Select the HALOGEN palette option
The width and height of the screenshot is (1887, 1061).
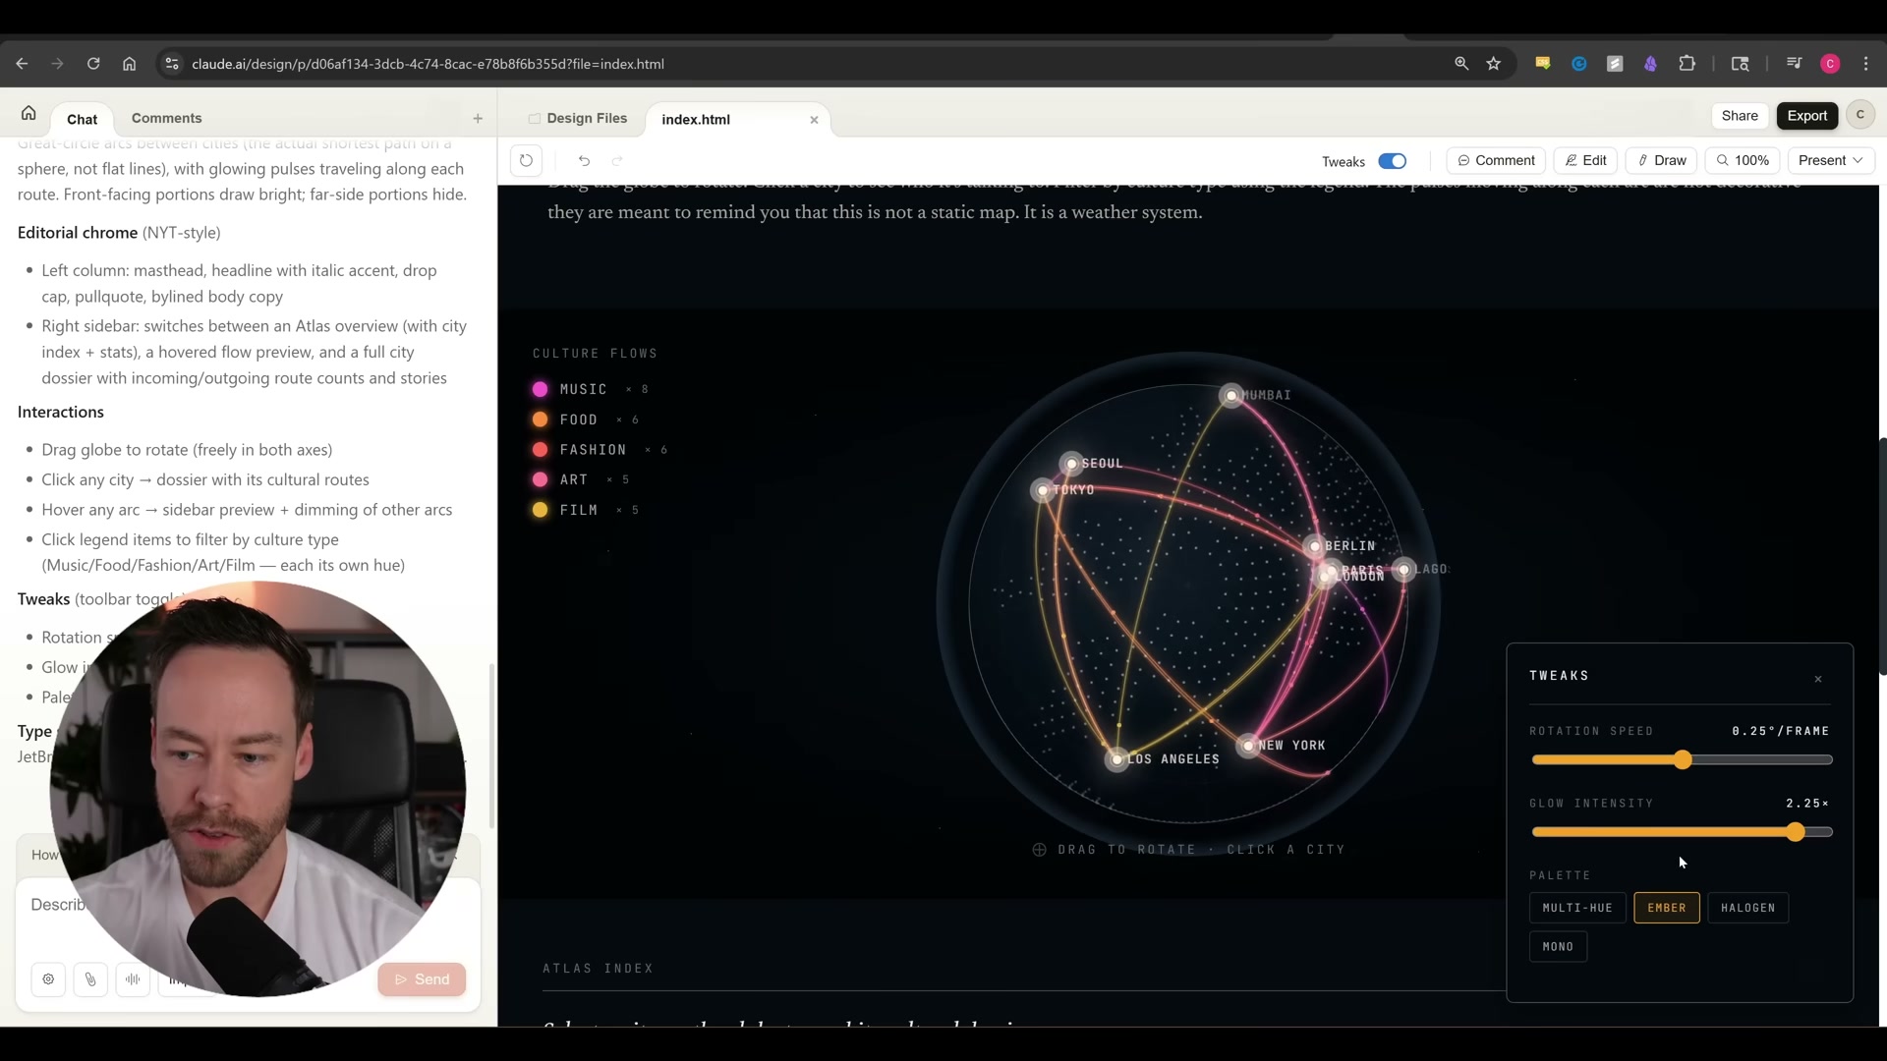(x=1748, y=907)
